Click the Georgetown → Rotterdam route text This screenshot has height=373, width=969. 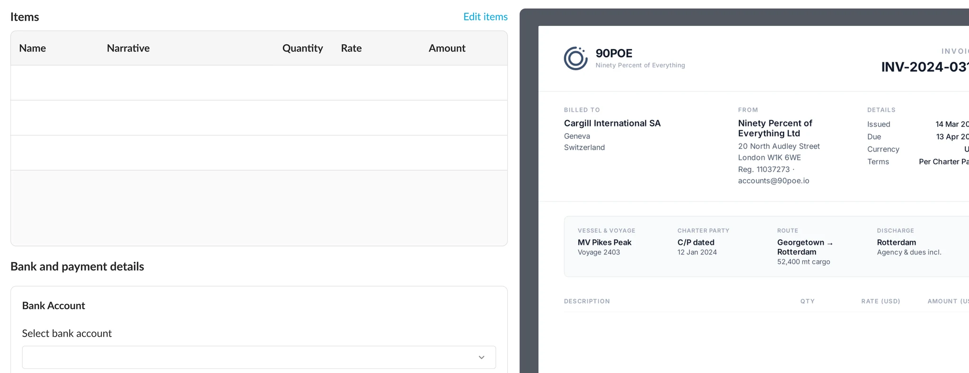(805, 247)
